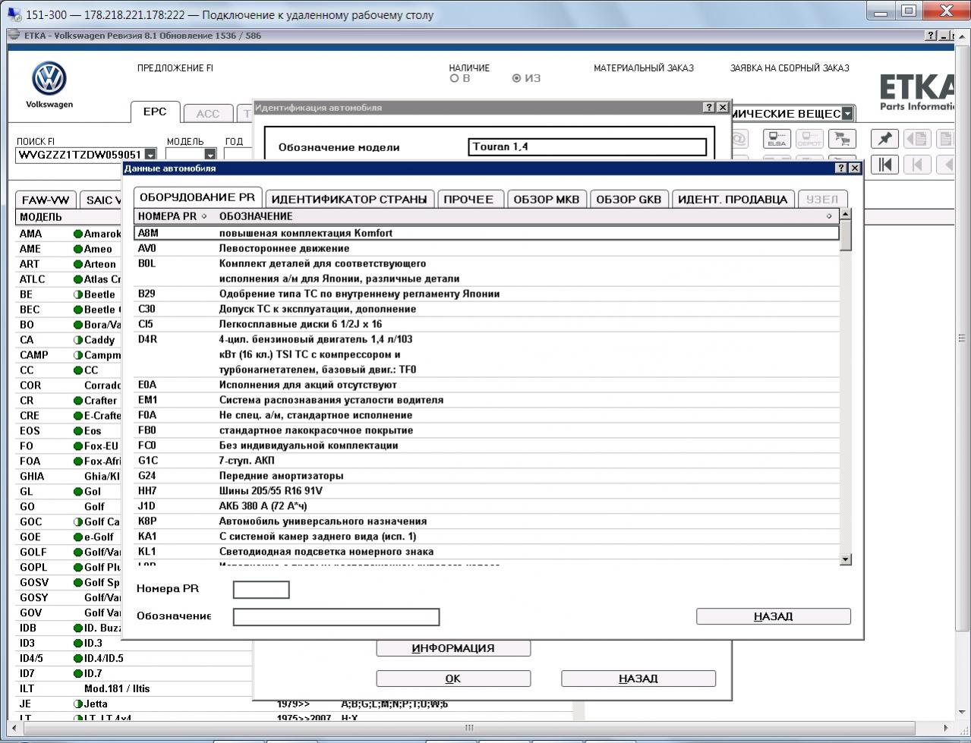This screenshot has height=743, width=971.
Task: Open the ELSA link icon in toolbar
Action: point(777,139)
